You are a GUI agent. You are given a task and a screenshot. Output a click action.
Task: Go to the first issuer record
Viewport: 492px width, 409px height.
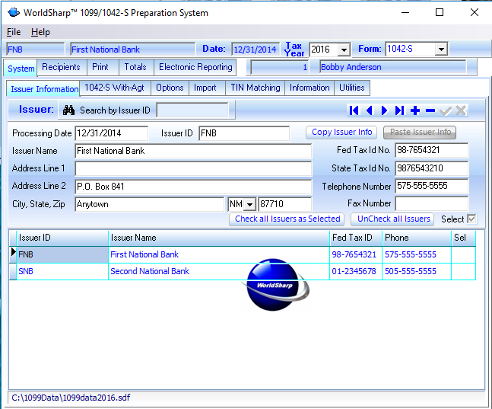[x=354, y=110]
